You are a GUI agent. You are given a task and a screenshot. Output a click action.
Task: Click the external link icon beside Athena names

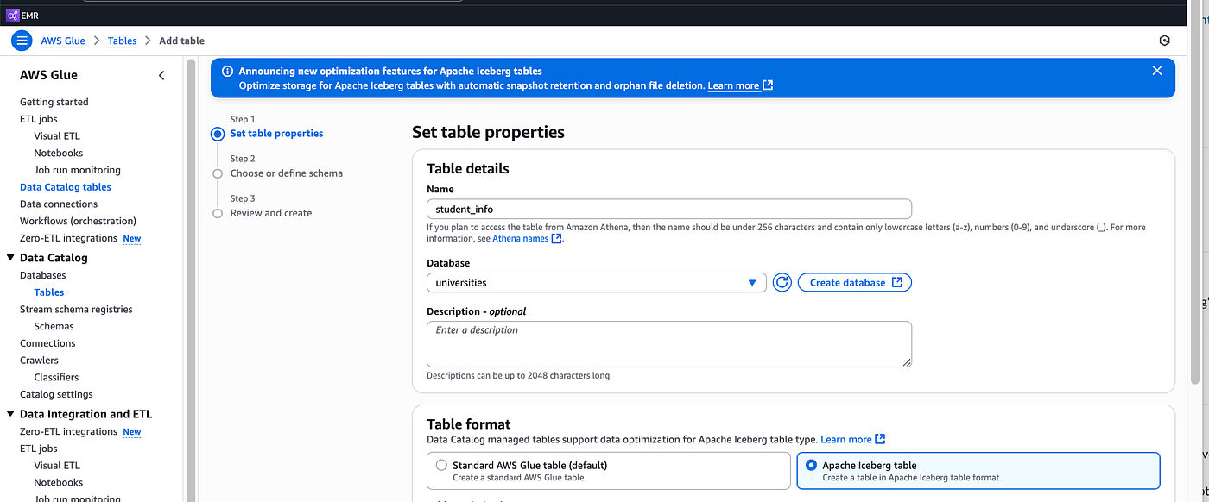coord(556,239)
